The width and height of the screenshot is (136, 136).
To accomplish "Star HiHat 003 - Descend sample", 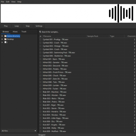I will pos(40,66).
